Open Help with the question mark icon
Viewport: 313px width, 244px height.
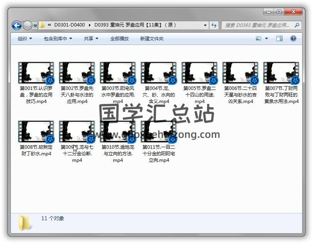[293, 38]
